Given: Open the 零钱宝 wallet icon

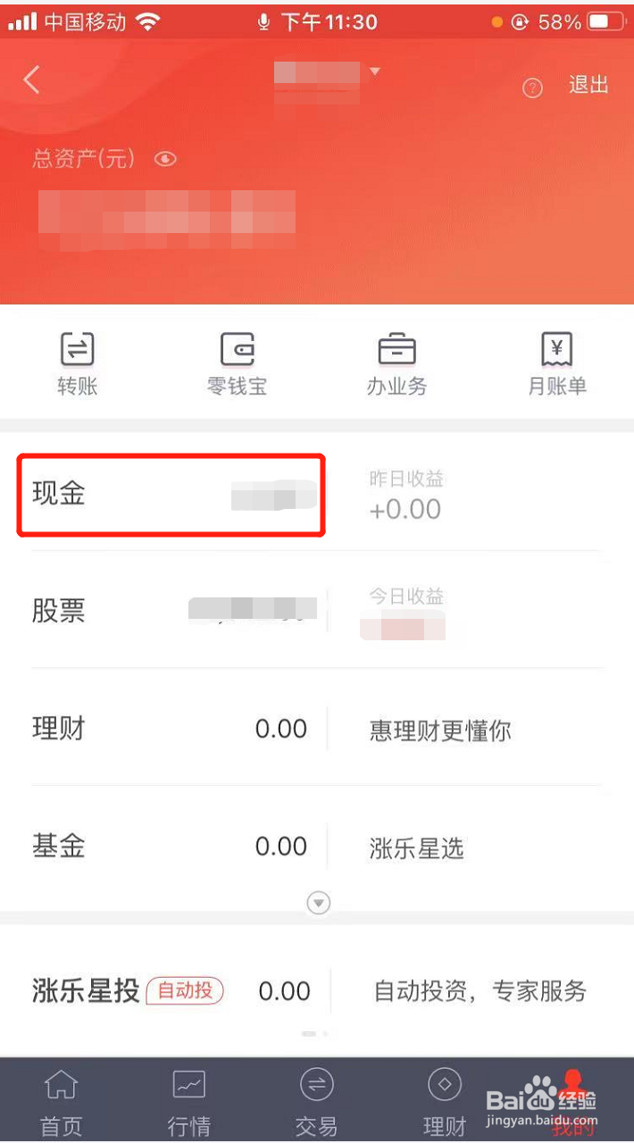Looking at the screenshot, I should pos(237,349).
